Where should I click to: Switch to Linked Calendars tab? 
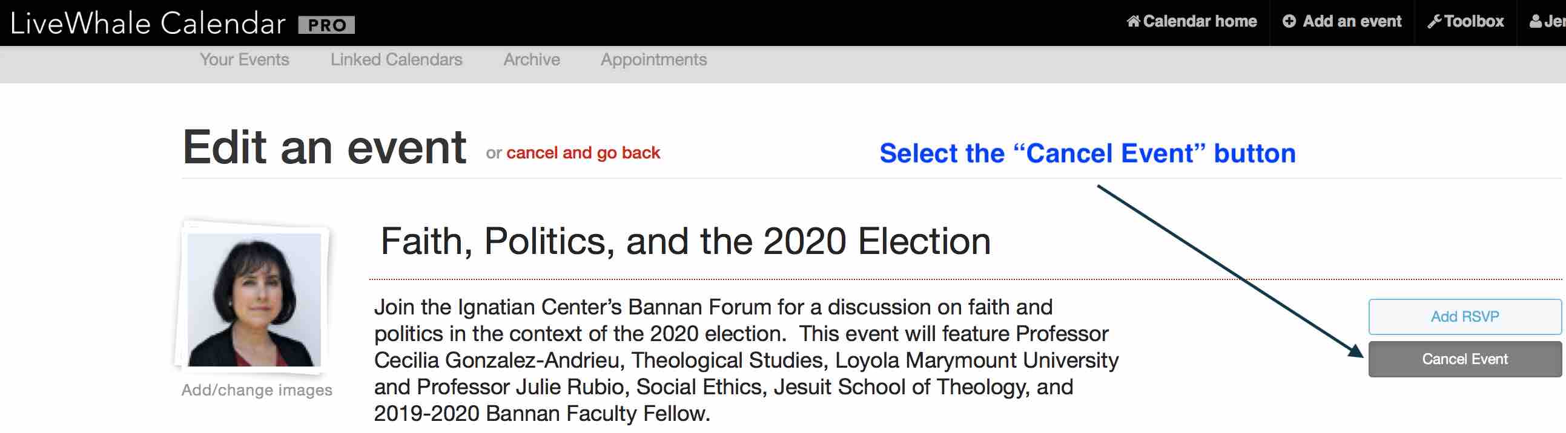(396, 59)
